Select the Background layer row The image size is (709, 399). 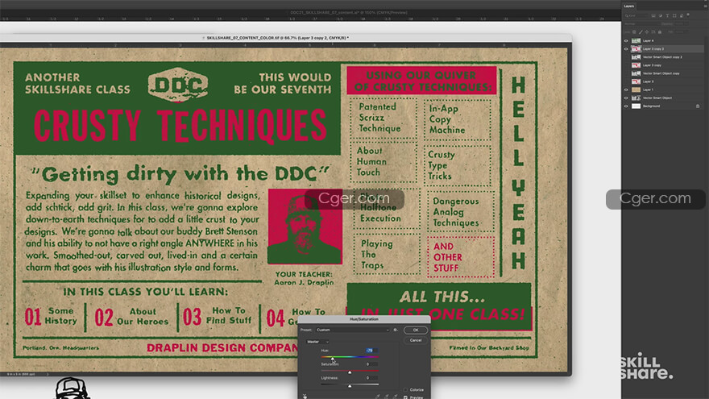(663, 106)
